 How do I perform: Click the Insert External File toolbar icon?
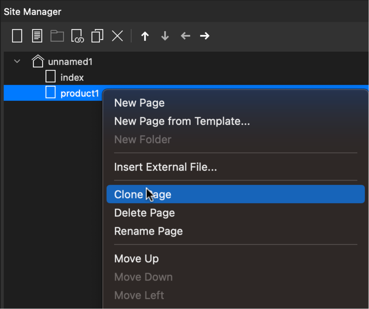point(77,36)
